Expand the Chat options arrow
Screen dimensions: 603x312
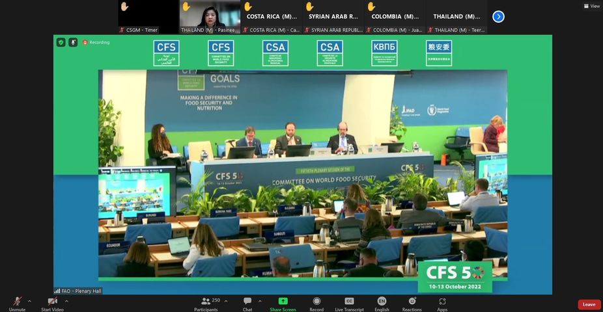pyautogui.click(x=260, y=301)
